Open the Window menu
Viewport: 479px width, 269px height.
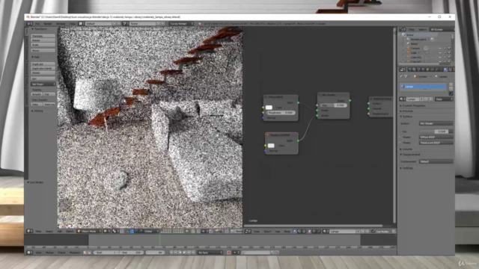(x=61, y=23)
